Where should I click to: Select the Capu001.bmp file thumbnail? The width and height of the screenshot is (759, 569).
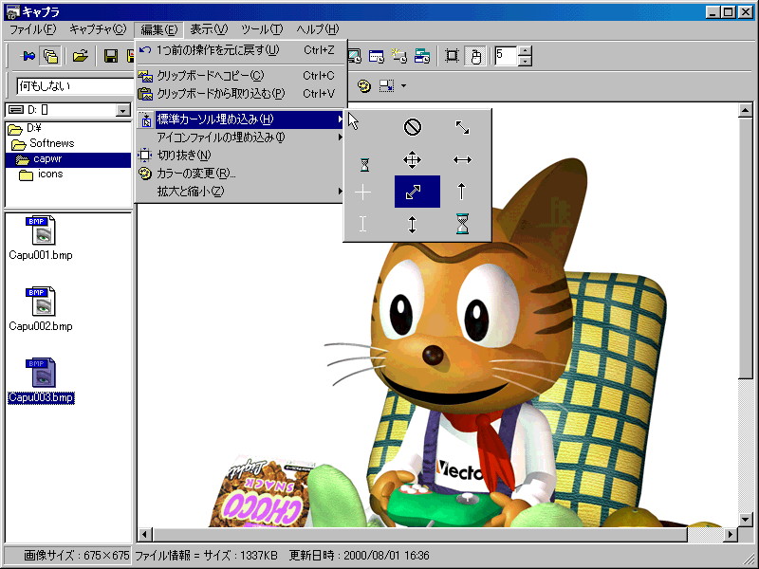click(41, 238)
